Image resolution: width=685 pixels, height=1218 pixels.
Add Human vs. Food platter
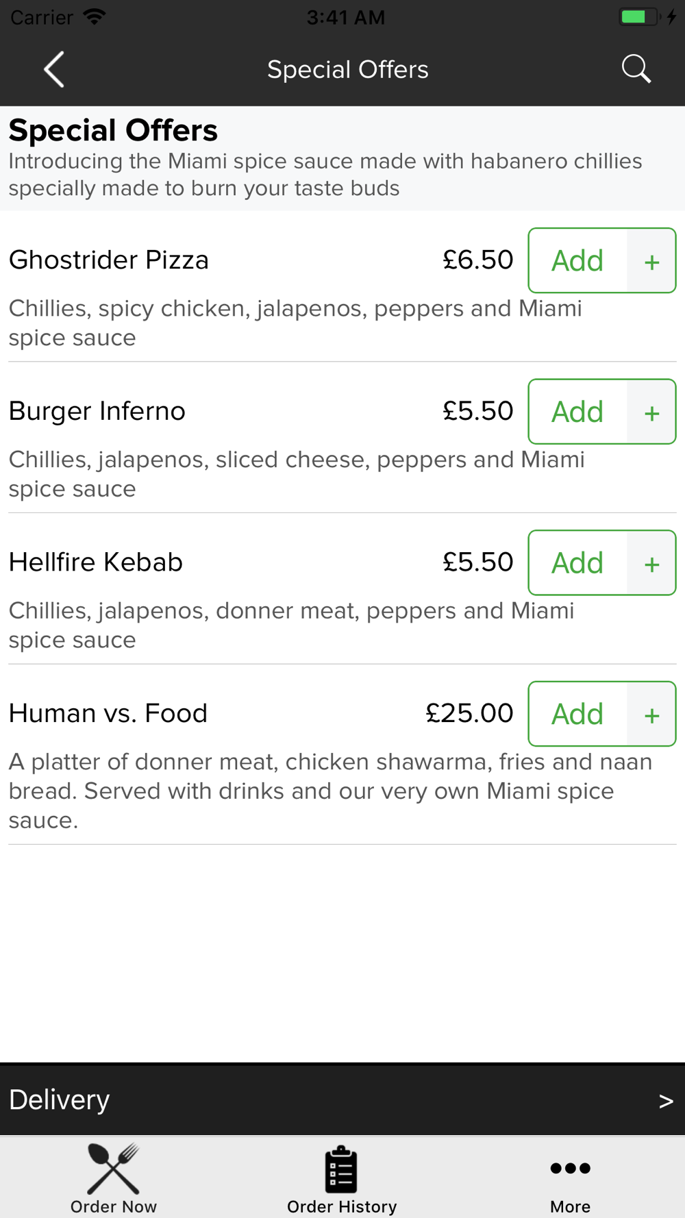coord(577,714)
